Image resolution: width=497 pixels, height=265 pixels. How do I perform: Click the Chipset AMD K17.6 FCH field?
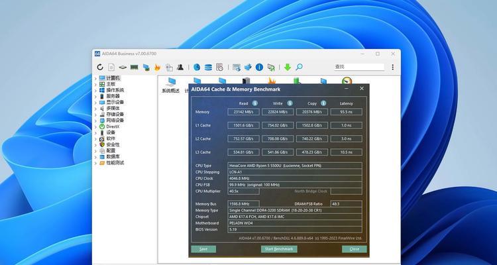point(295,217)
